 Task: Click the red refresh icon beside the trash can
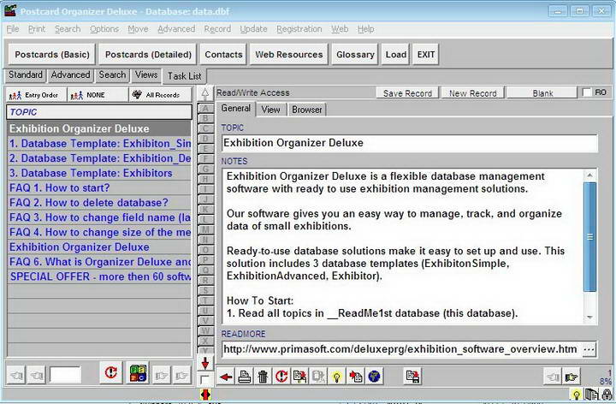(281, 377)
